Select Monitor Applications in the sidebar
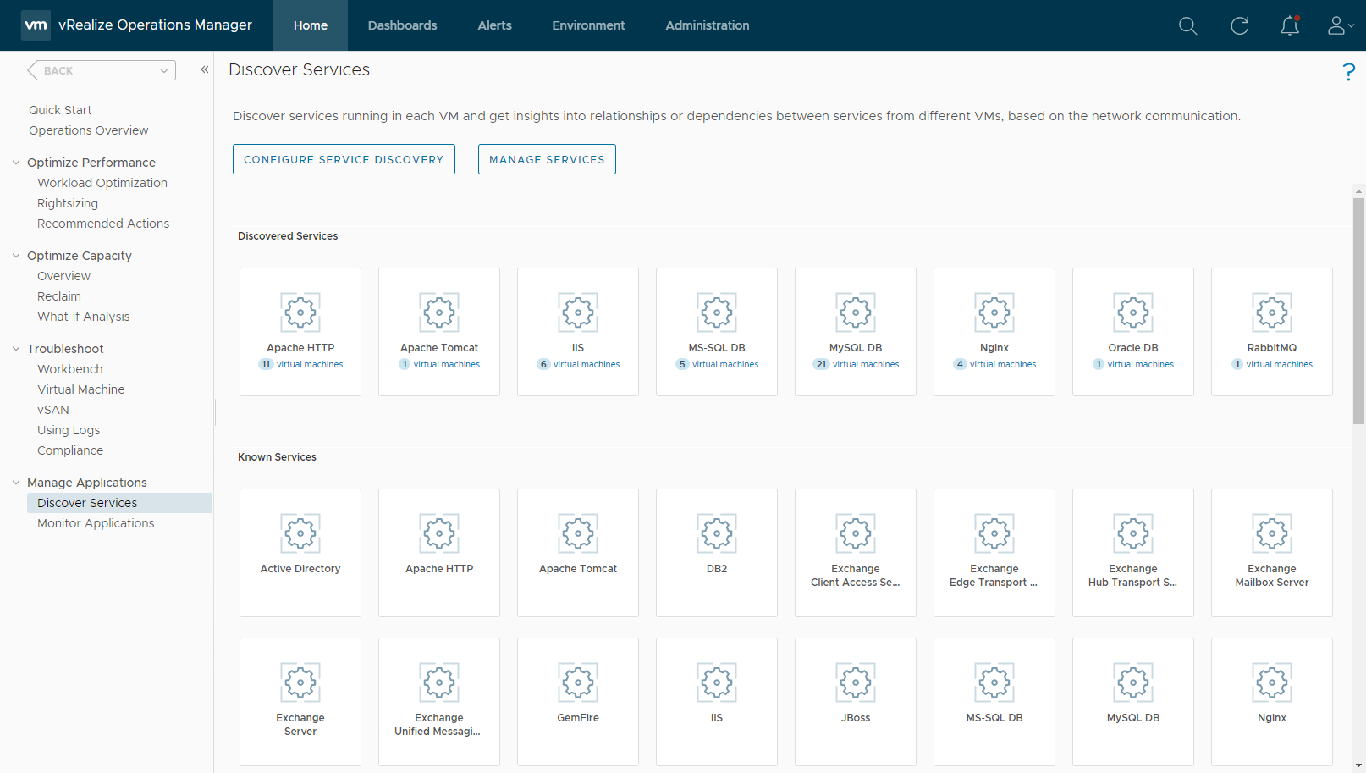The height and width of the screenshot is (773, 1366). point(96,522)
